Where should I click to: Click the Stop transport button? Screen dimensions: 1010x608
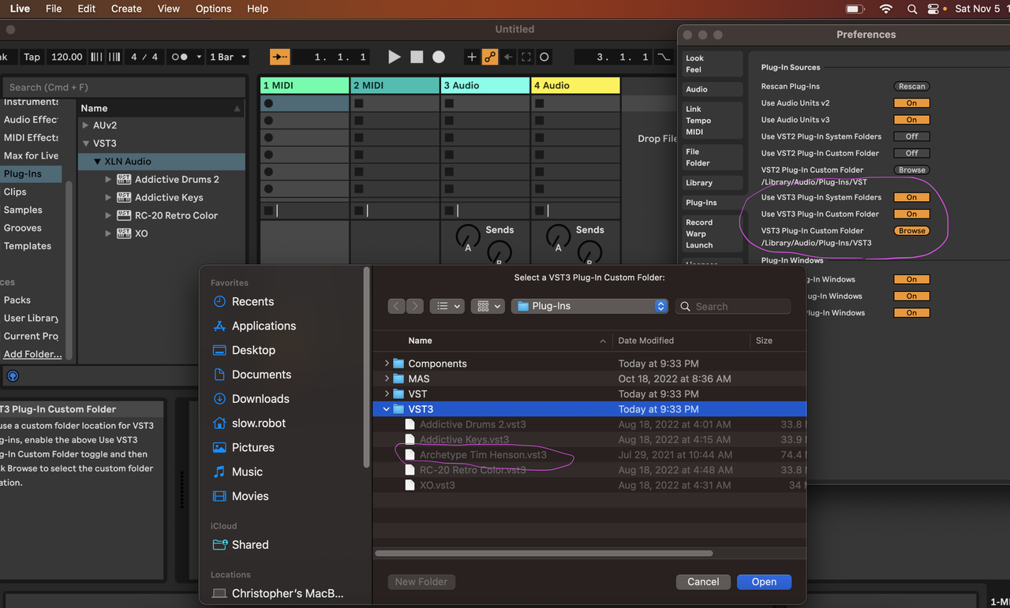click(x=417, y=57)
